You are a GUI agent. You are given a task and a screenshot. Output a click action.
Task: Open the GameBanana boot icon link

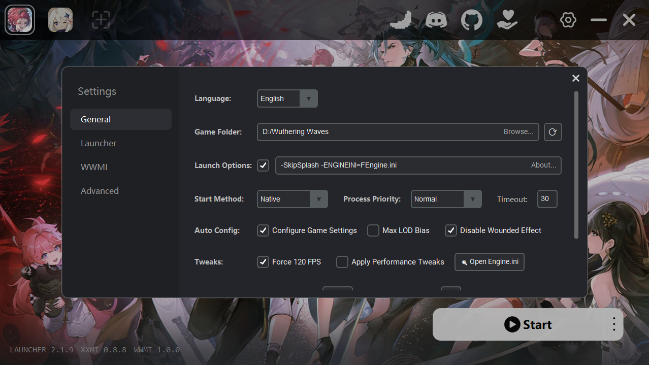401,20
